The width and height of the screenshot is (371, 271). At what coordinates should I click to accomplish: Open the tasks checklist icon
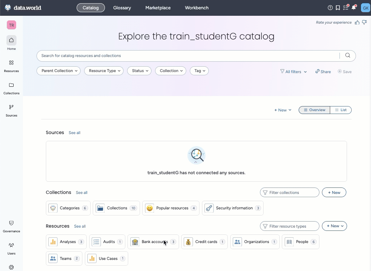tap(346, 8)
